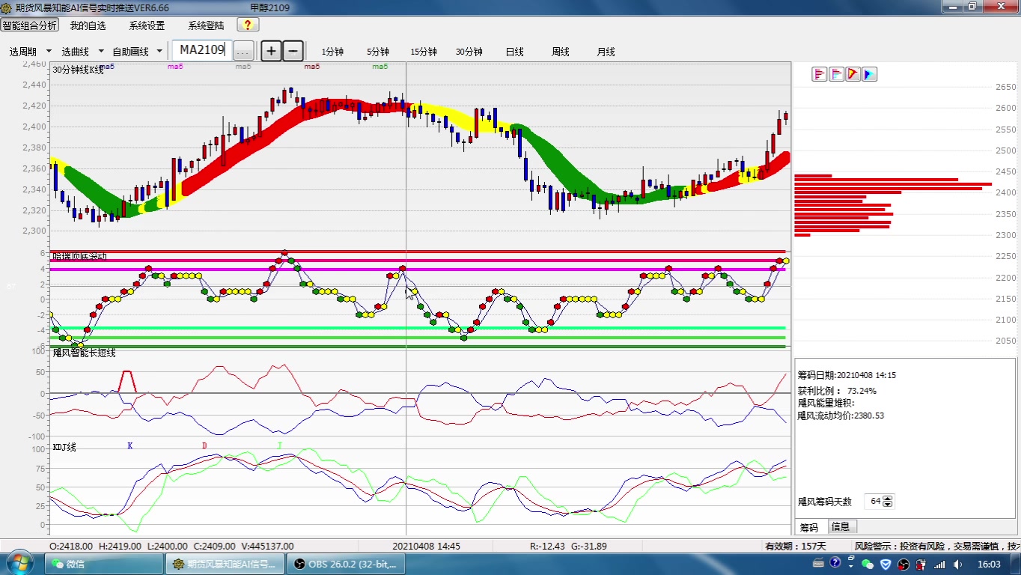Click the MA2109 contract code field

(202, 50)
